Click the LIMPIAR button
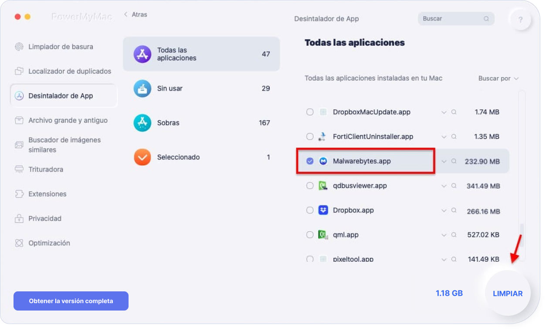Screen dimensions: 546x331 point(508,294)
